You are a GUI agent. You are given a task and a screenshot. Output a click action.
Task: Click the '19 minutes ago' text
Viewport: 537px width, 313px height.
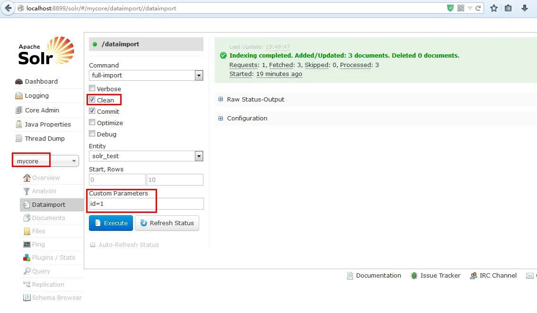click(x=279, y=74)
